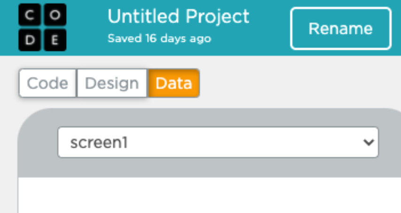Click the blank white app preview area
Screen dimensions: 401x213
pyautogui.click(x=209, y=195)
